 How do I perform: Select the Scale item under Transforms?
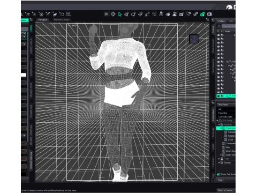(x=229, y=140)
